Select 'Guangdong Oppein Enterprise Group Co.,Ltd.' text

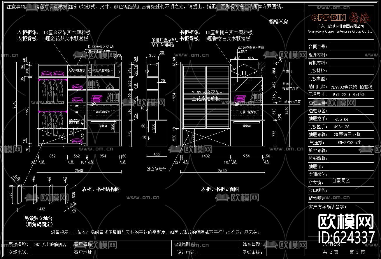pos(340,31)
